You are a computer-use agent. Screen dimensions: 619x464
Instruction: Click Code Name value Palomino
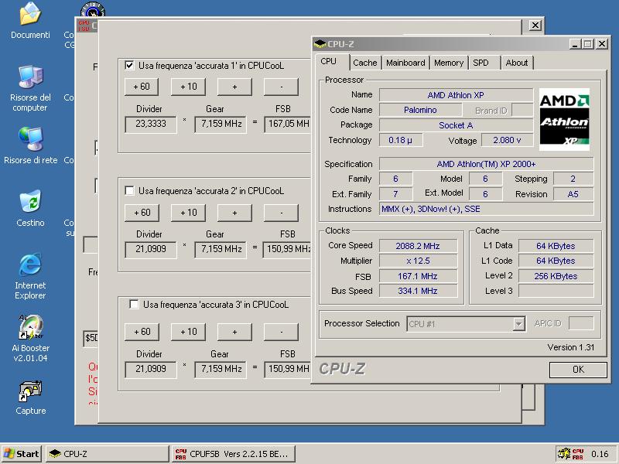[x=420, y=110]
